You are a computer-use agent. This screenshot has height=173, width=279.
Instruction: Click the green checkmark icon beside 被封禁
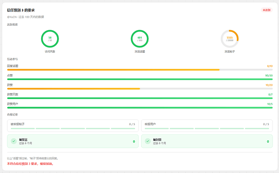[x=148, y=141]
